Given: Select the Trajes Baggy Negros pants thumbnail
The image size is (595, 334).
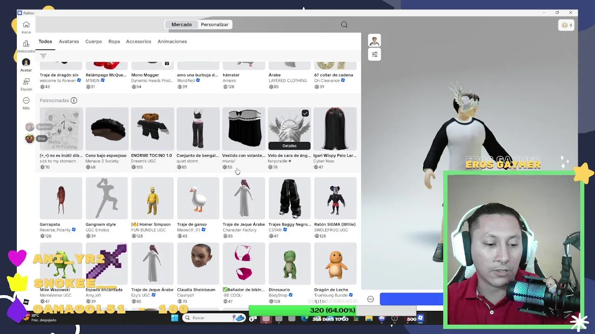Looking at the screenshot, I should pyautogui.click(x=289, y=198).
